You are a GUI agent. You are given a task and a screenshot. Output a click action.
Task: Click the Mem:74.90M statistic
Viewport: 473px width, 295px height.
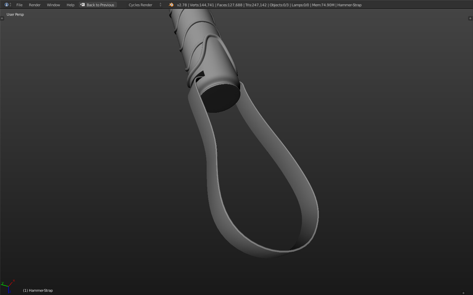tap(323, 5)
